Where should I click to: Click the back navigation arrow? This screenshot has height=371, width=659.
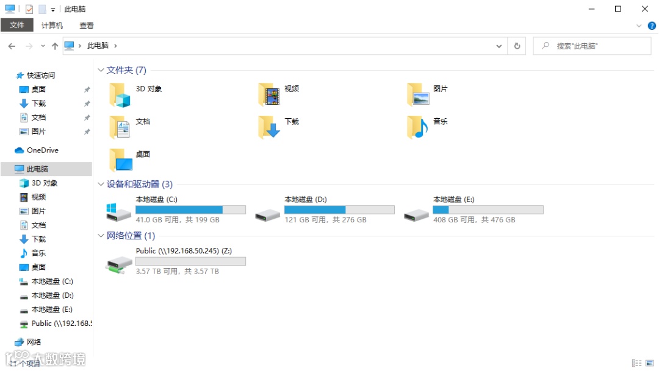pyautogui.click(x=11, y=45)
